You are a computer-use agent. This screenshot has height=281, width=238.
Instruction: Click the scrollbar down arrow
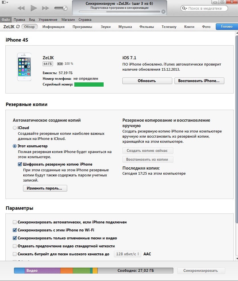(x=237, y=258)
